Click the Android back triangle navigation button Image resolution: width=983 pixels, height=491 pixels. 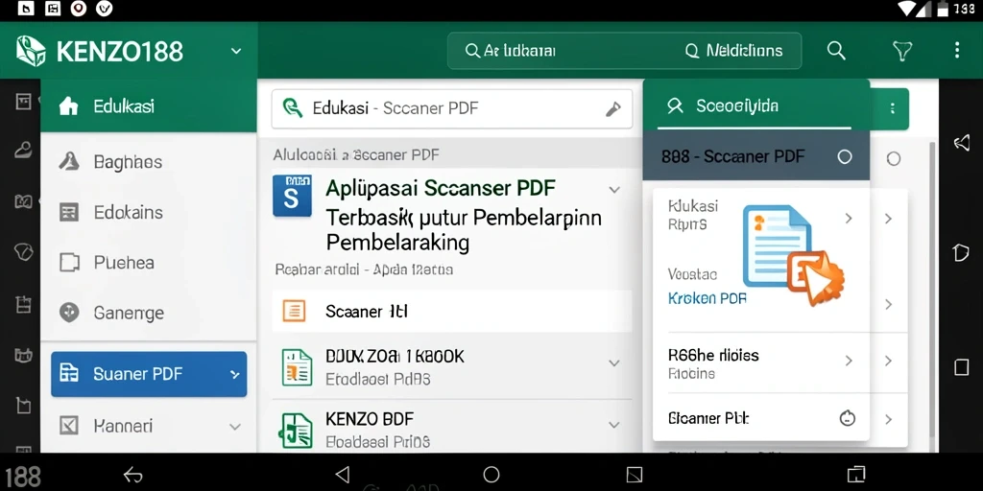[x=343, y=474]
